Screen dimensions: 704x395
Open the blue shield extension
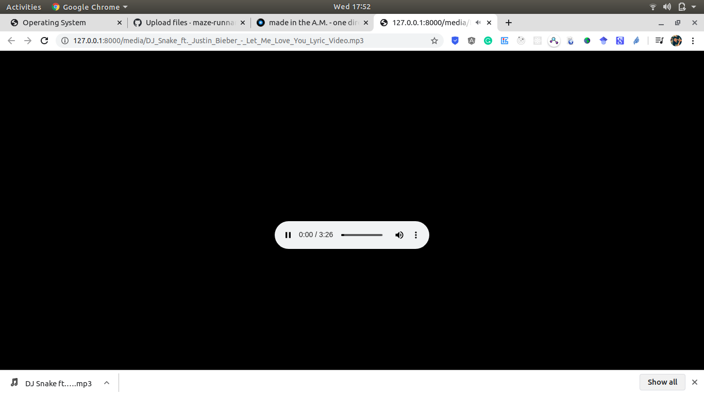[455, 41]
